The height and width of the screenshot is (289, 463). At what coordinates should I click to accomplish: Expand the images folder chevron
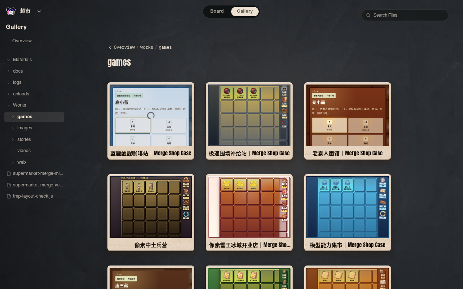click(x=13, y=128)
